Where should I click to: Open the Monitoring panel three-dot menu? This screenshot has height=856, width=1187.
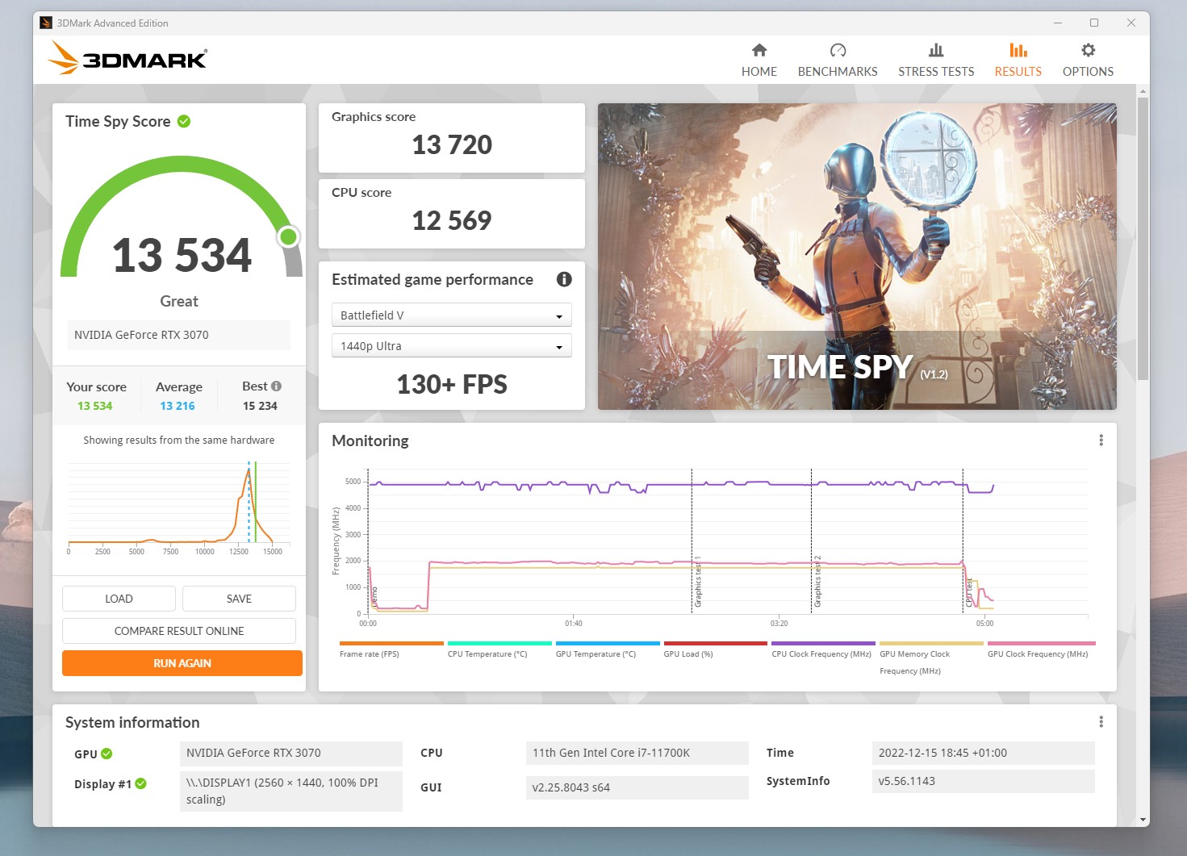click(1100, 441)
